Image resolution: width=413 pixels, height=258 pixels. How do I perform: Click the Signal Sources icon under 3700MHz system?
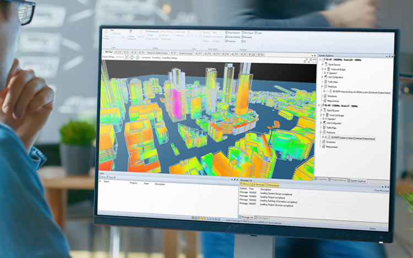coord(325,111)
